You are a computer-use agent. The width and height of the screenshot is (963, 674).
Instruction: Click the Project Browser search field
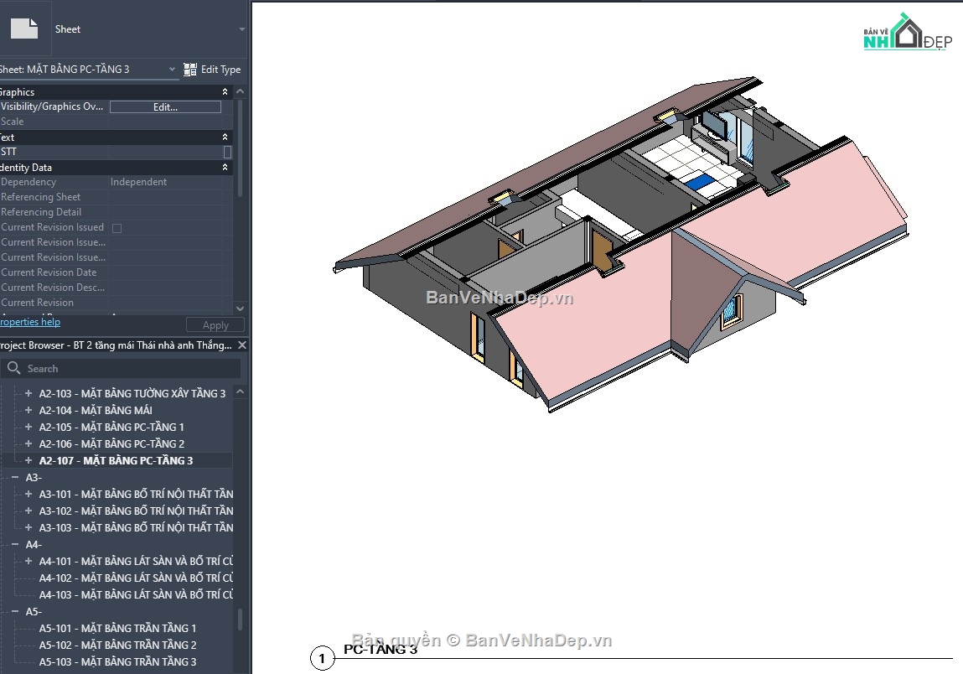(121, 369)
